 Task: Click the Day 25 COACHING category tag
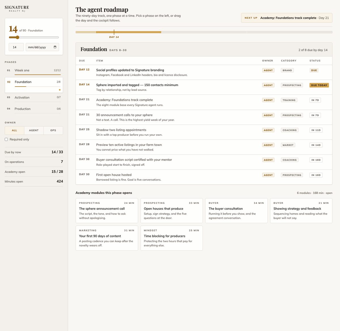[290, 130]
